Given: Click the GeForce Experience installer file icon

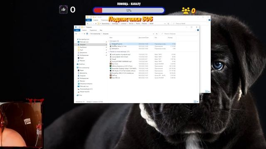Looking at the screenshot, I should point(111,66).
